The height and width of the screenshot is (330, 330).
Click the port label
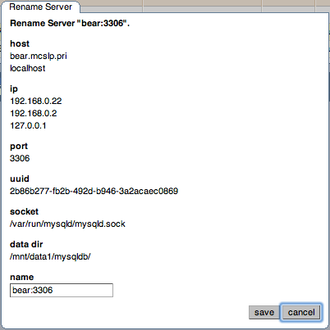(19, 147)
